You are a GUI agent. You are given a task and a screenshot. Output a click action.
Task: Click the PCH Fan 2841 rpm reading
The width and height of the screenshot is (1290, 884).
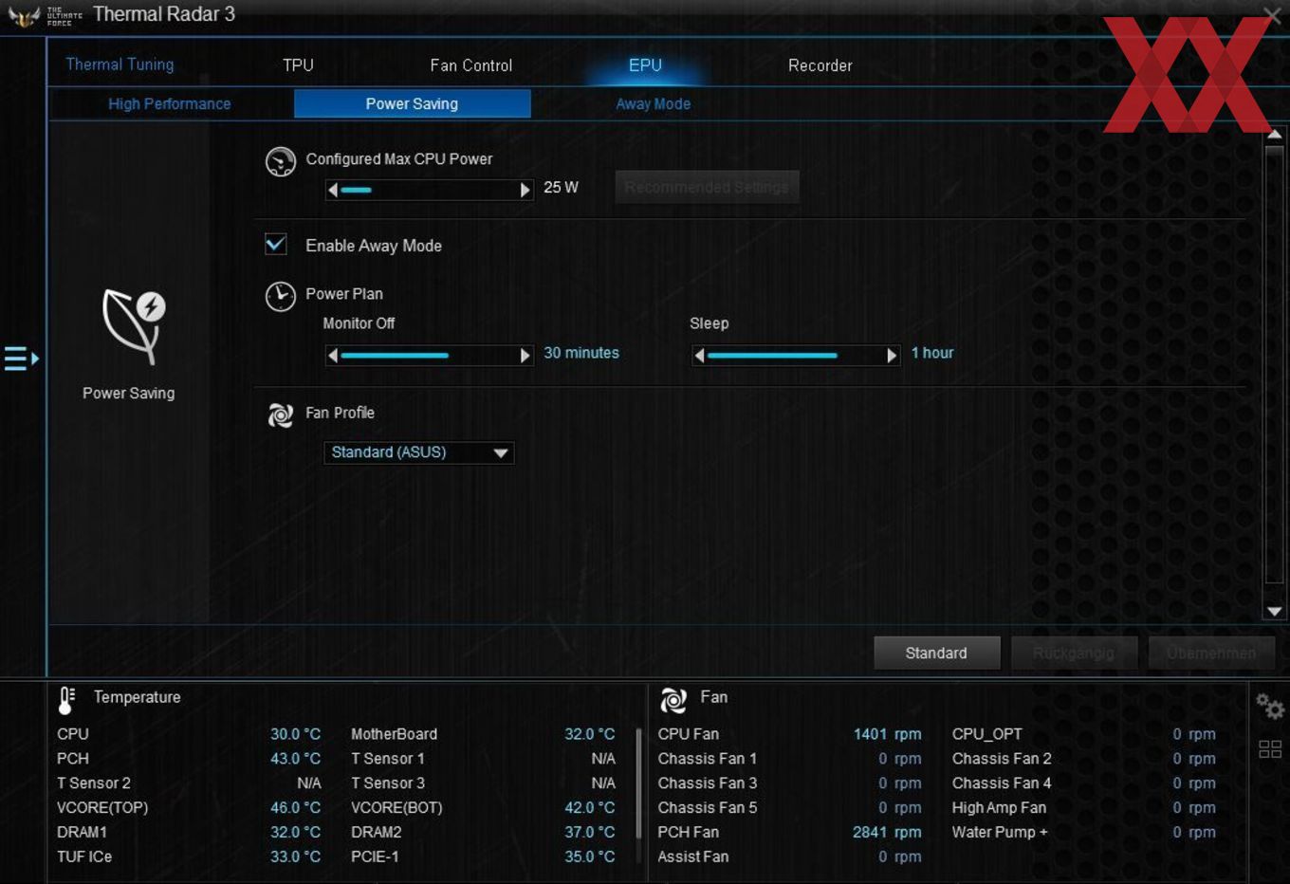pos(887,833)
